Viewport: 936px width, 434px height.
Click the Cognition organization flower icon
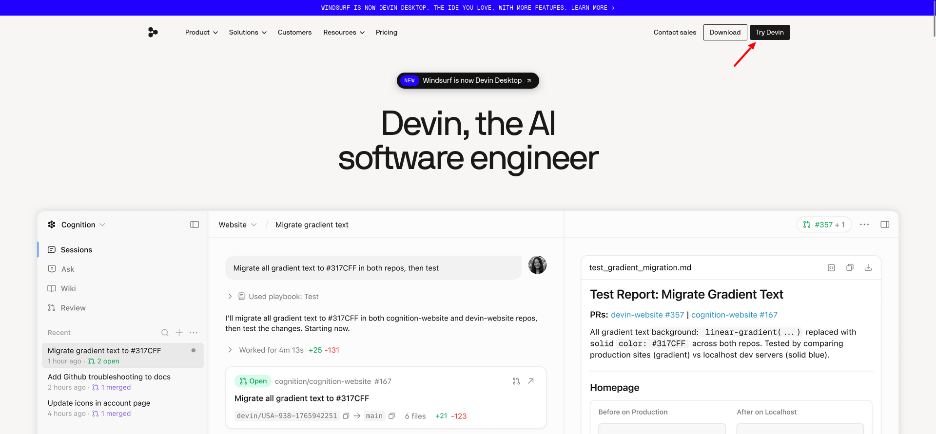(52, 225)
